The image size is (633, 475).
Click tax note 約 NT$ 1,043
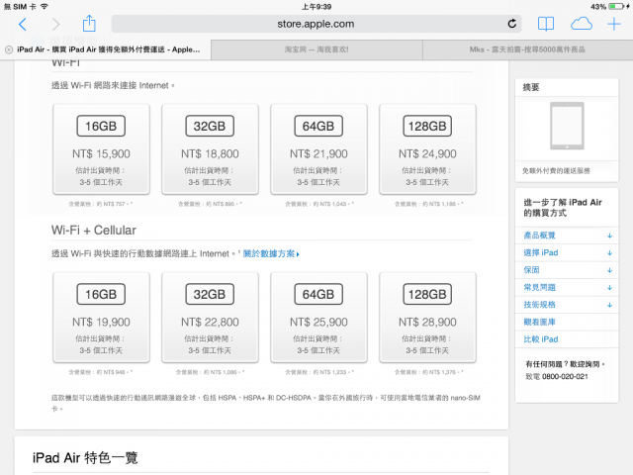click(x=318, y=204)
